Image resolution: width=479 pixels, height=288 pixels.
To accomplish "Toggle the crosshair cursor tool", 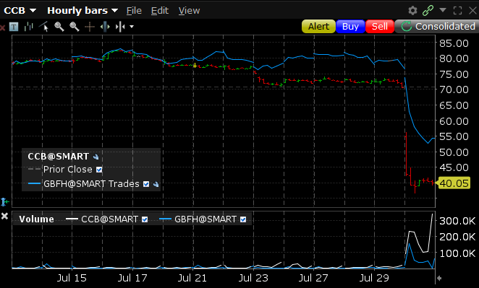I will click(x=90, y=27).
